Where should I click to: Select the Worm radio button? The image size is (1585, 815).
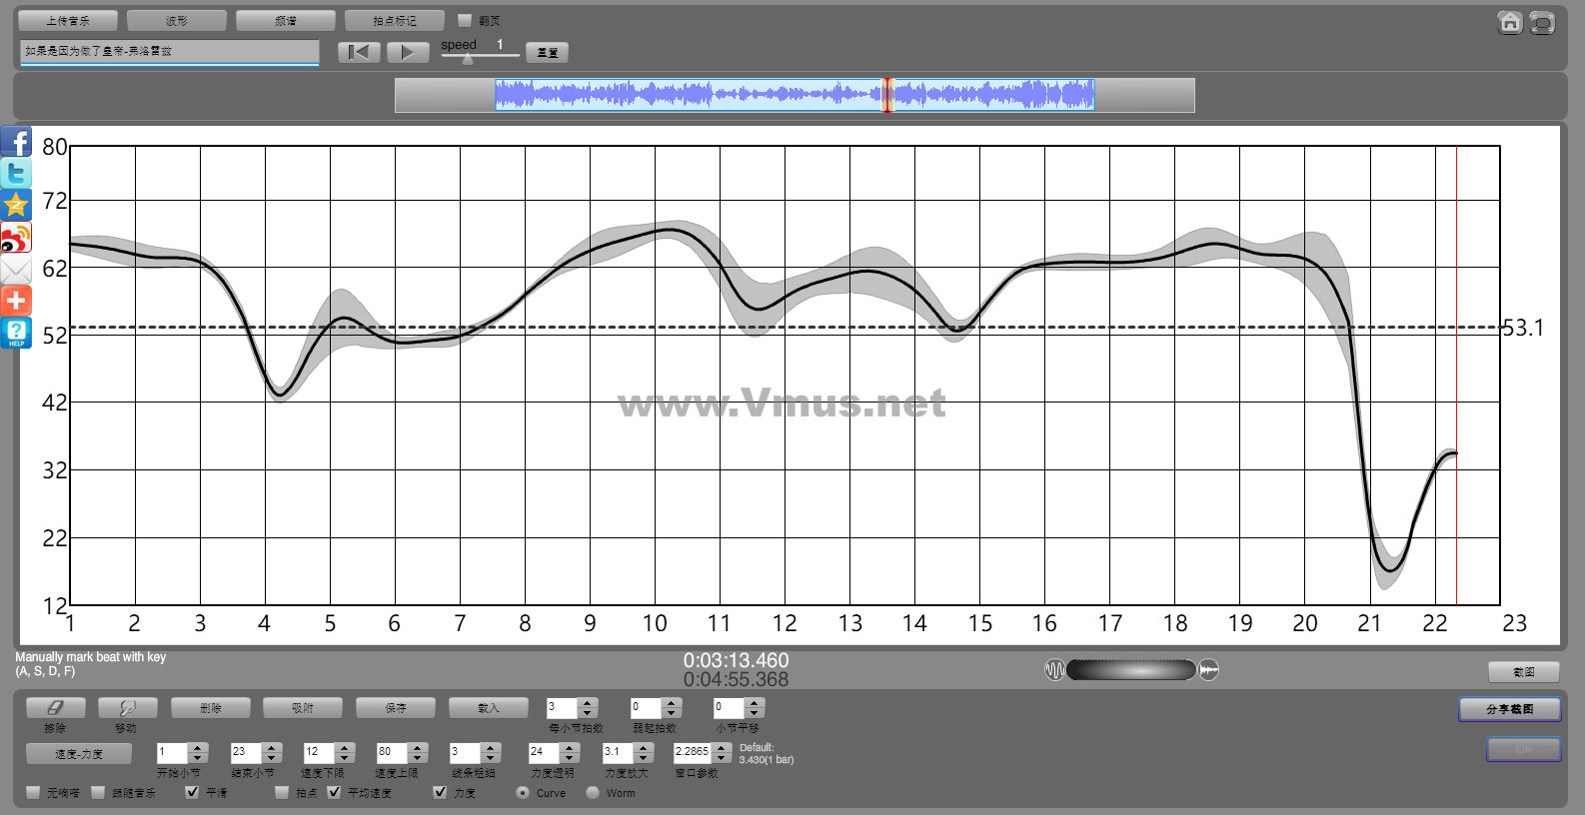(x=593, y=792)
